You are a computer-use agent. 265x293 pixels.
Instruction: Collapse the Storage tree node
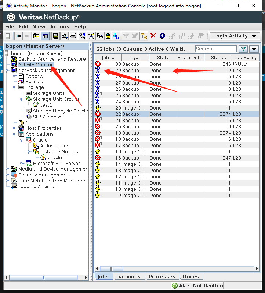coord(14,87)
